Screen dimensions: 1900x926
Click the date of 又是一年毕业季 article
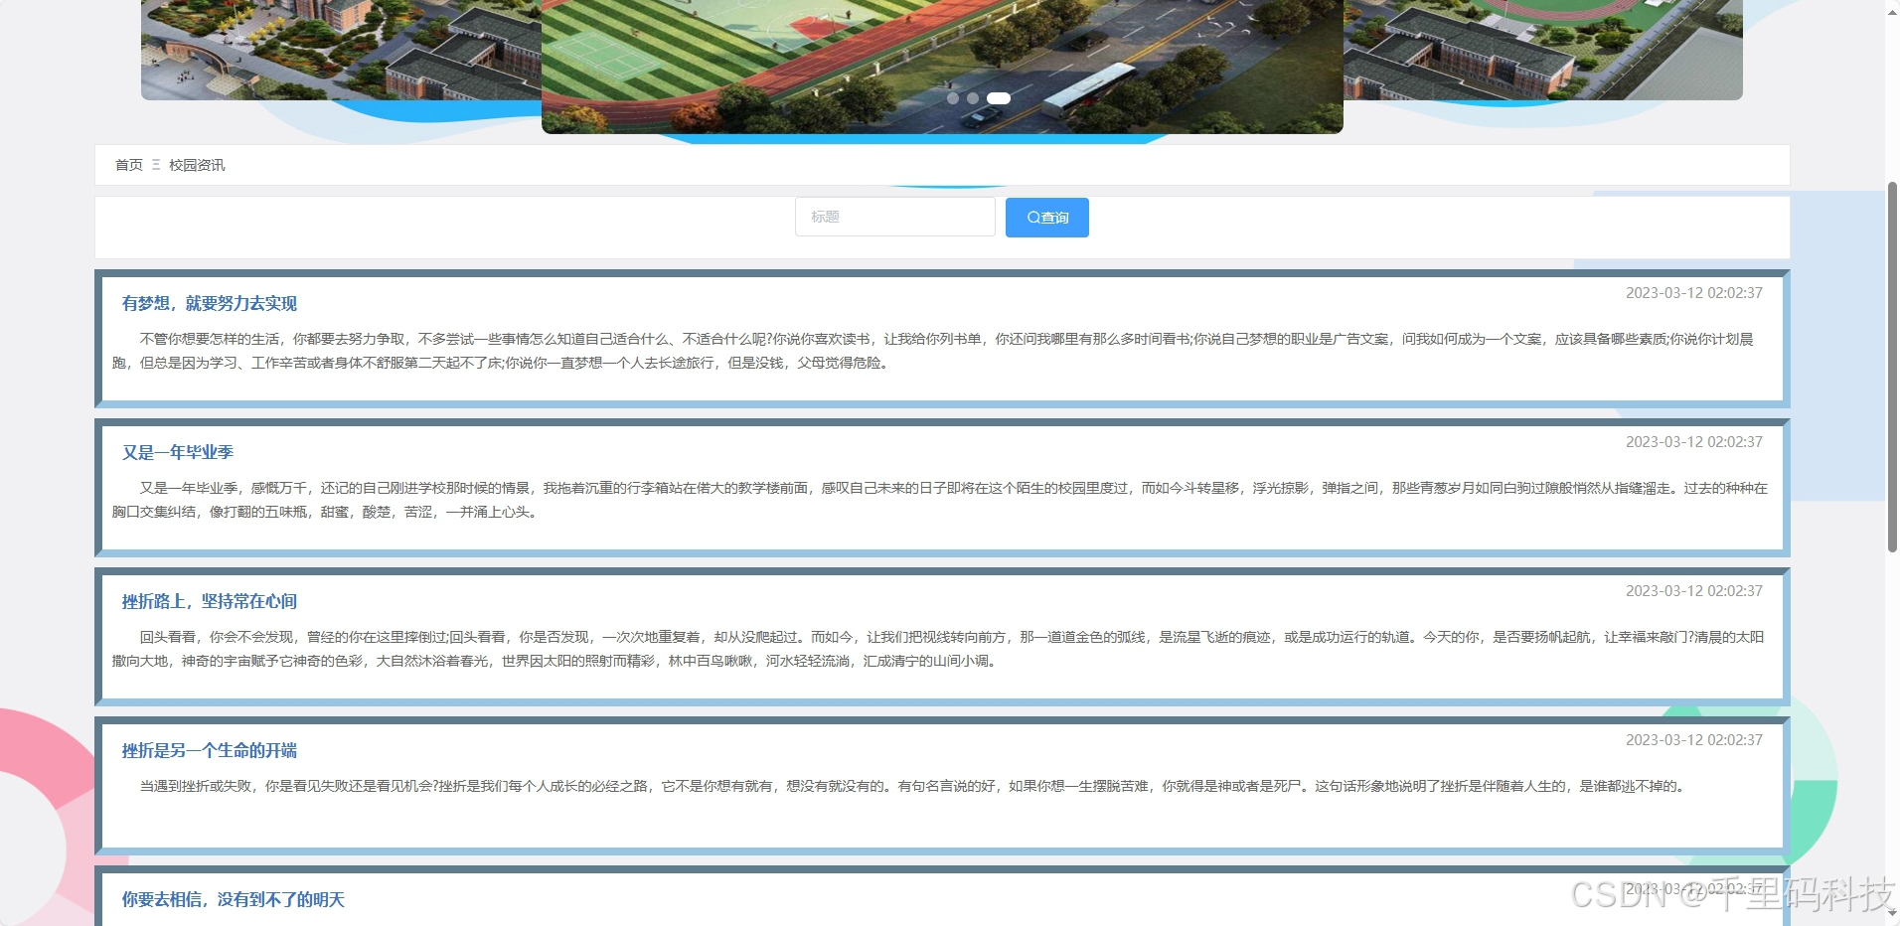click(1693, 442)
